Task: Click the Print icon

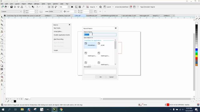Action: [x=22, y=7]
